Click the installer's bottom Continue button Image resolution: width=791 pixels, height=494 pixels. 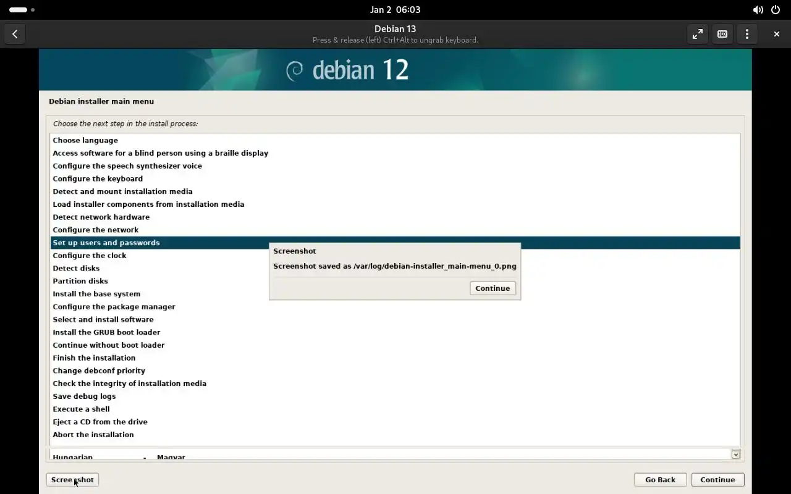coord(717,480)
